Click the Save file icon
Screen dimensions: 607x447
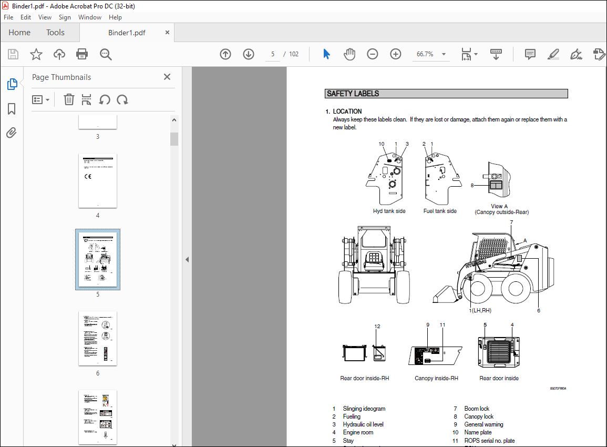13,54
